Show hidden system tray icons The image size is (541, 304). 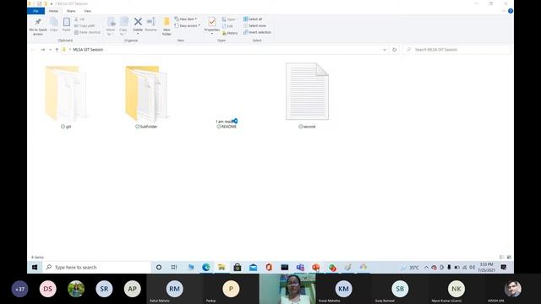pos(426,267)
